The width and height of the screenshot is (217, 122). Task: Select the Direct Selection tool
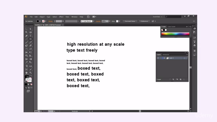coord(31,29)
